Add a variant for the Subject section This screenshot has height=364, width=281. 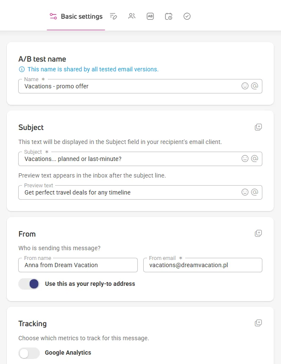point(258,127)
